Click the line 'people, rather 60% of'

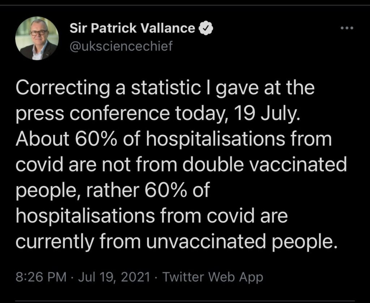click(x=113, y=191)
